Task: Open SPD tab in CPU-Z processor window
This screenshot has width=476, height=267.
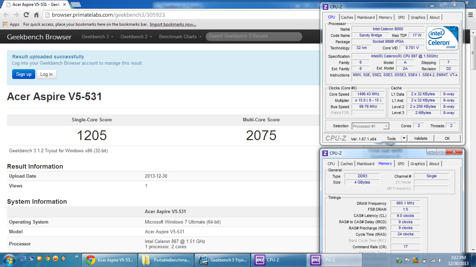Action: point(401,17)
